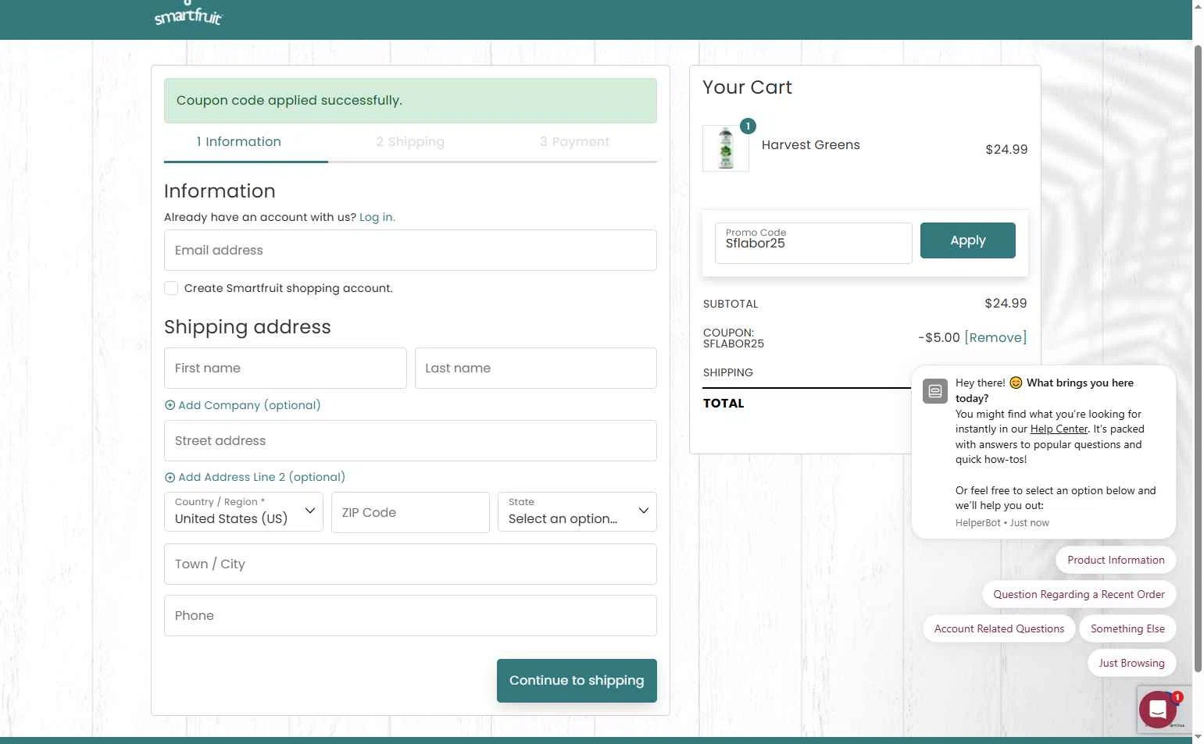Select the 3 Payment step tab

574,141
